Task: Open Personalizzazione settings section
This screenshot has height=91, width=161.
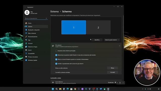Action: (36, 37)
